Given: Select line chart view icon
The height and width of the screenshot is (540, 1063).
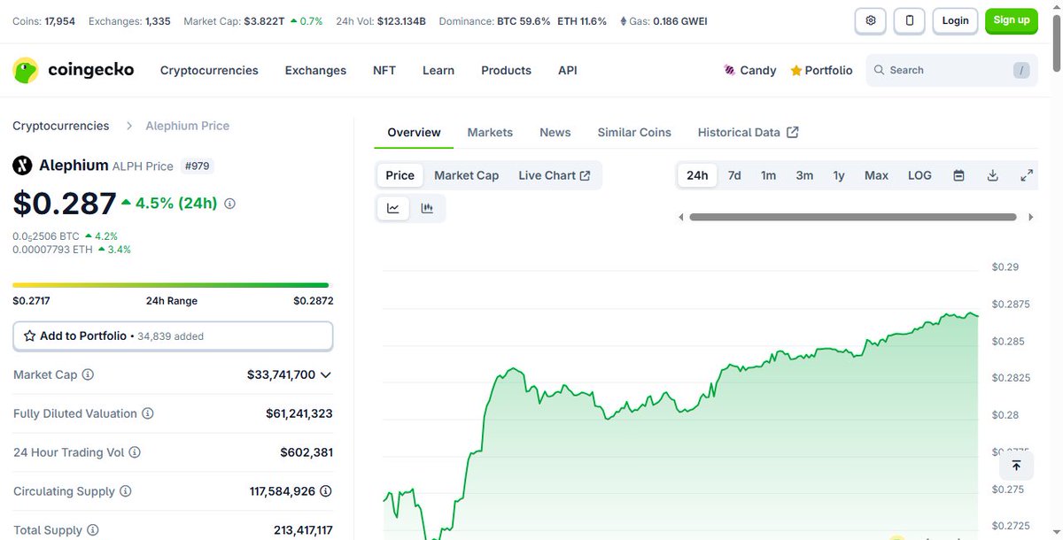Looking at the screenshot, I should 393,208.
